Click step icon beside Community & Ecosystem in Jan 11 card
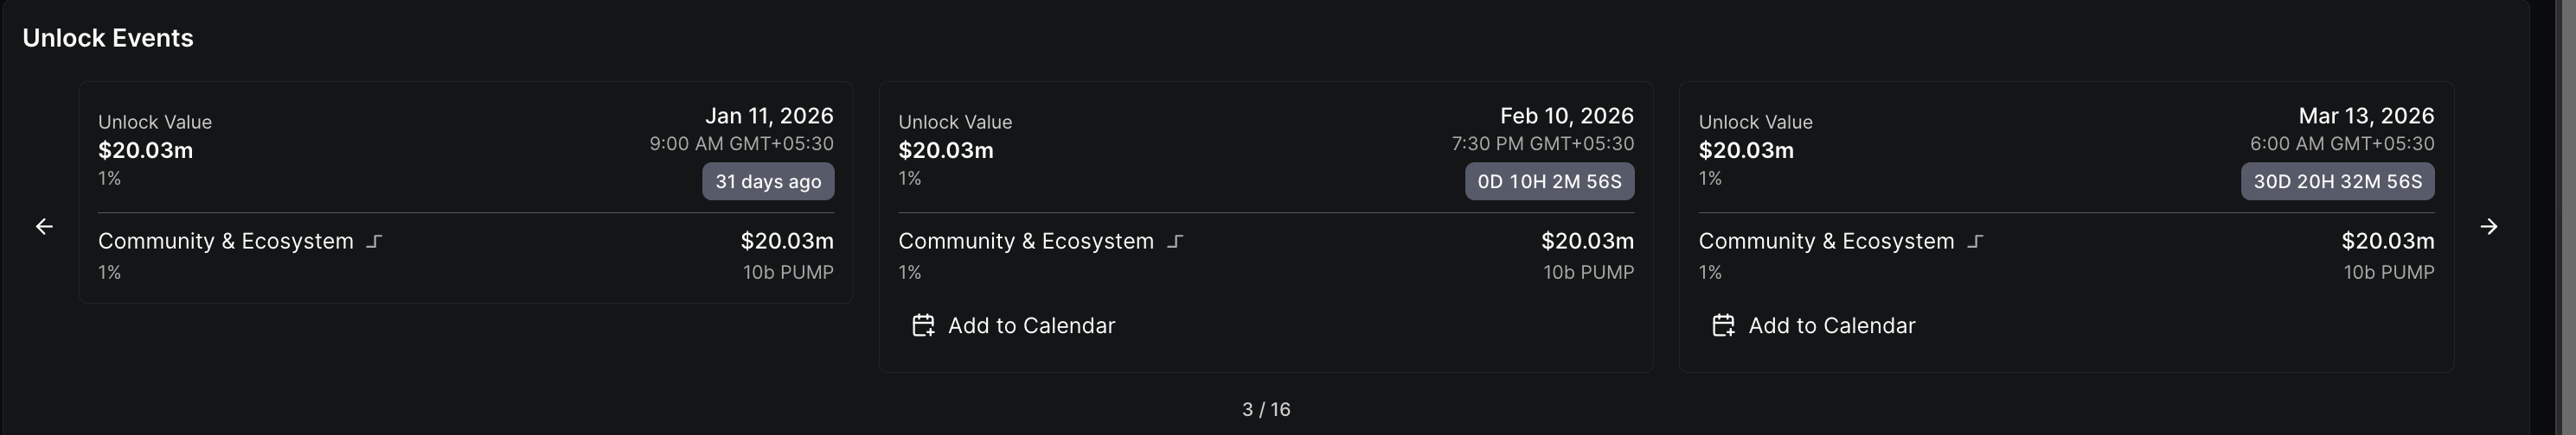The image size is (2576, 435). 375,242
